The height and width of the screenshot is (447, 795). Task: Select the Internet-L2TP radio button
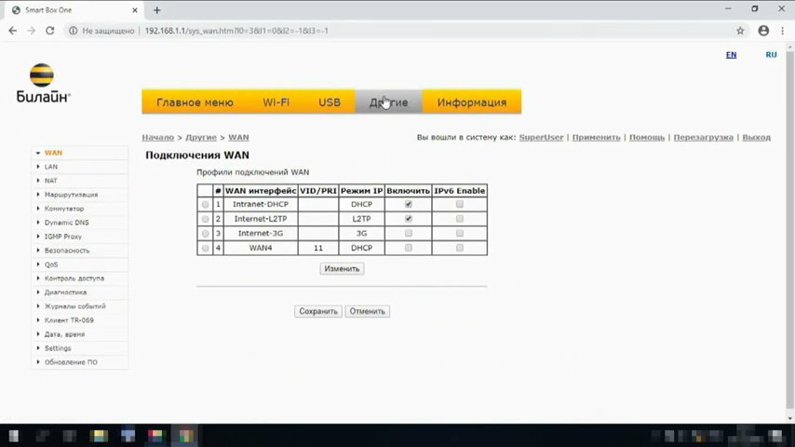pos(205,219)
